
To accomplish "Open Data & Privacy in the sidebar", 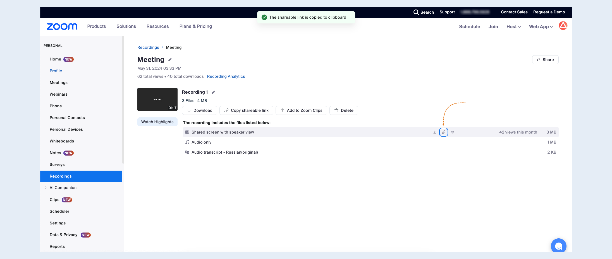I will click(x=64, y=235).
